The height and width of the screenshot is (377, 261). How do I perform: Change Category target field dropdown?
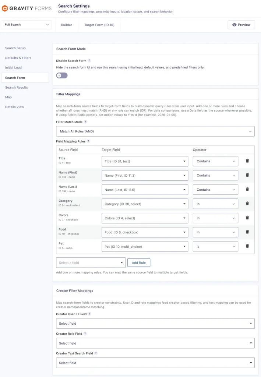click(x=145, y=204)
